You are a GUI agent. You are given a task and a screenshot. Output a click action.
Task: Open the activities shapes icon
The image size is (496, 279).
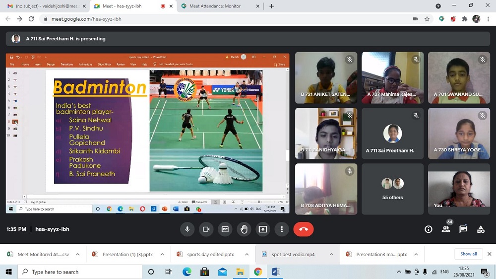(481, 229)
